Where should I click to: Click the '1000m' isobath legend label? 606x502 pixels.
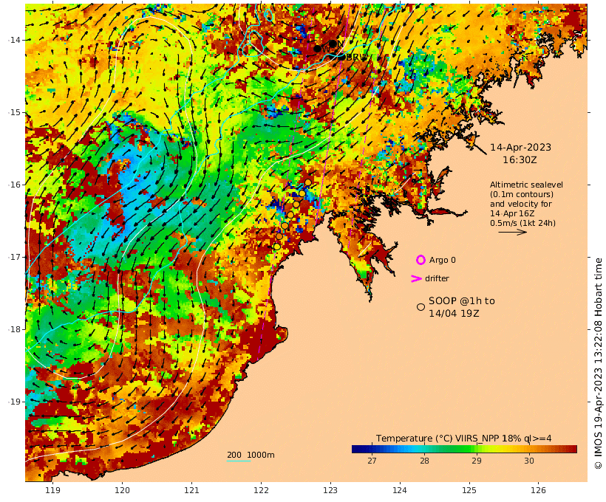[260, 455]
